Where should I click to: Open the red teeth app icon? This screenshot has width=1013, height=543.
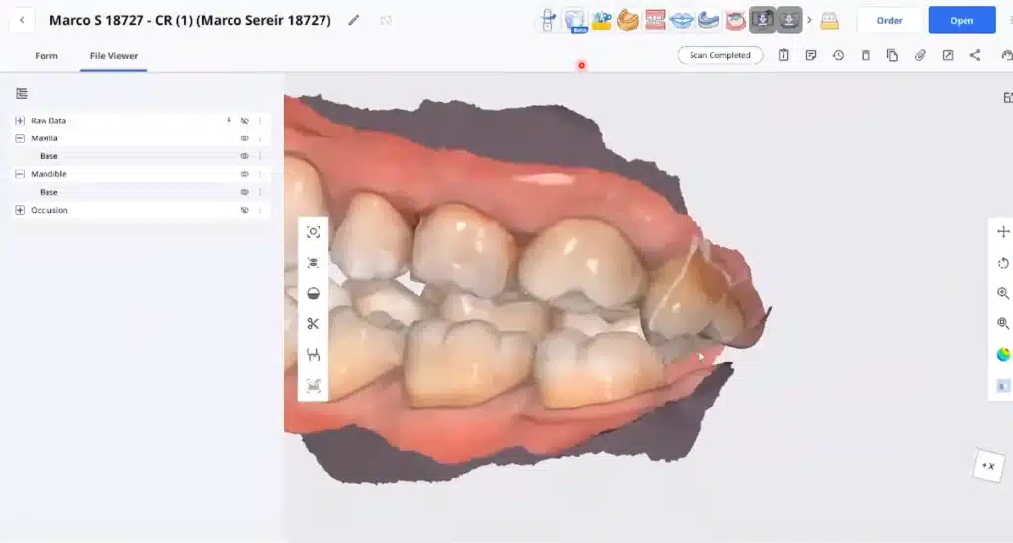pyautogui.click(x=655, y=20)
